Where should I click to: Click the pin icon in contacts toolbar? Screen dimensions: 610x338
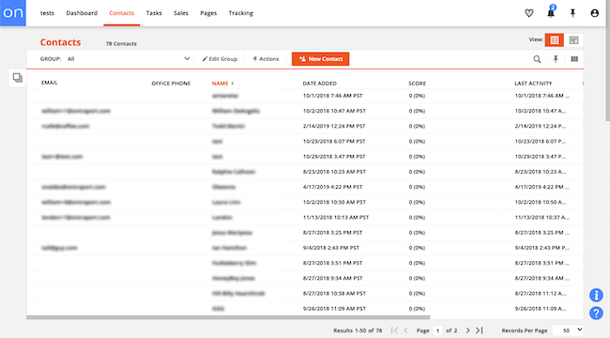pos(556,59)
